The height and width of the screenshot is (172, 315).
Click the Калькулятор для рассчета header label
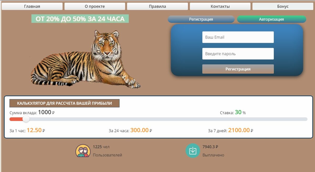tap(64, 103)
